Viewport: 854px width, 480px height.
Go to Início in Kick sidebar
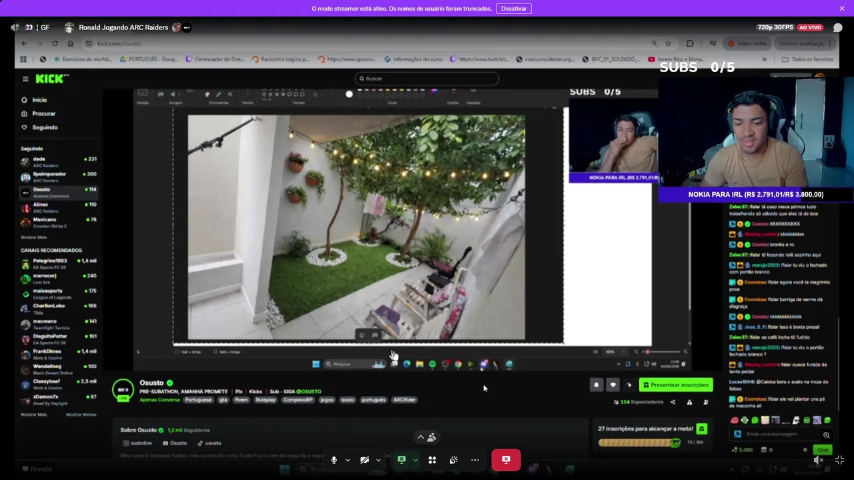pos(39,100)
